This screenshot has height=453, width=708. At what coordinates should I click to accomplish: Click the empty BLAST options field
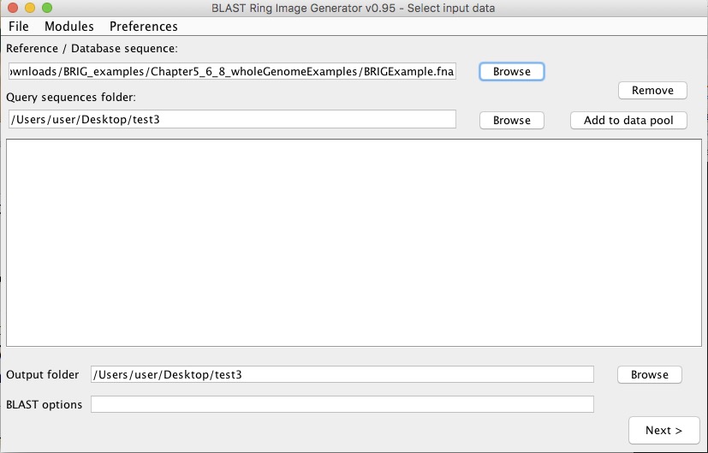coord(342,404)
